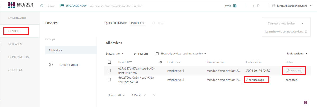The height and width of the screenshot is (107, 317).
Task: Click the user account avatar icon
Action: [x=273, y=6]
